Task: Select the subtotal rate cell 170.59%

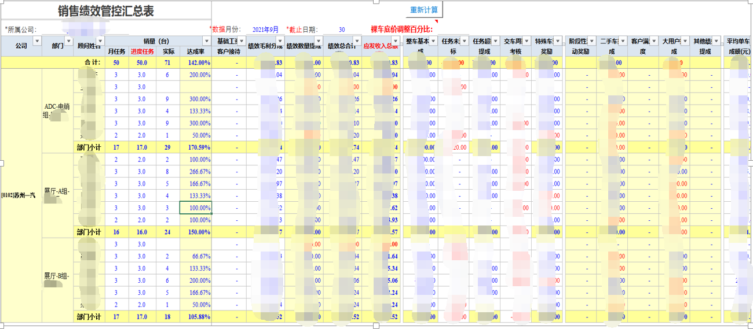Action: pos(196,147)
